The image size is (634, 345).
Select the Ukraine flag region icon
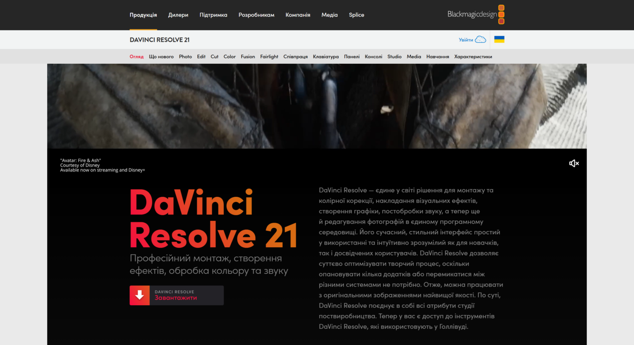(x=499, y=39)
